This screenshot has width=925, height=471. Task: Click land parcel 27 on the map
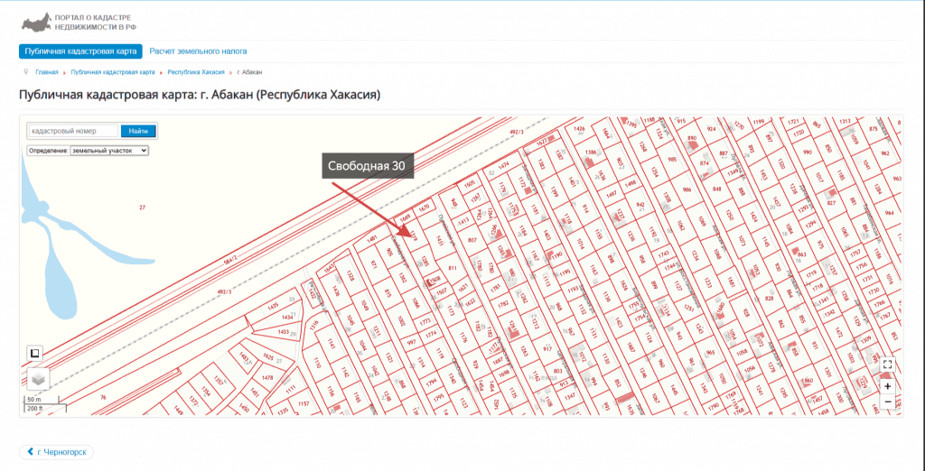pos(142,208)
